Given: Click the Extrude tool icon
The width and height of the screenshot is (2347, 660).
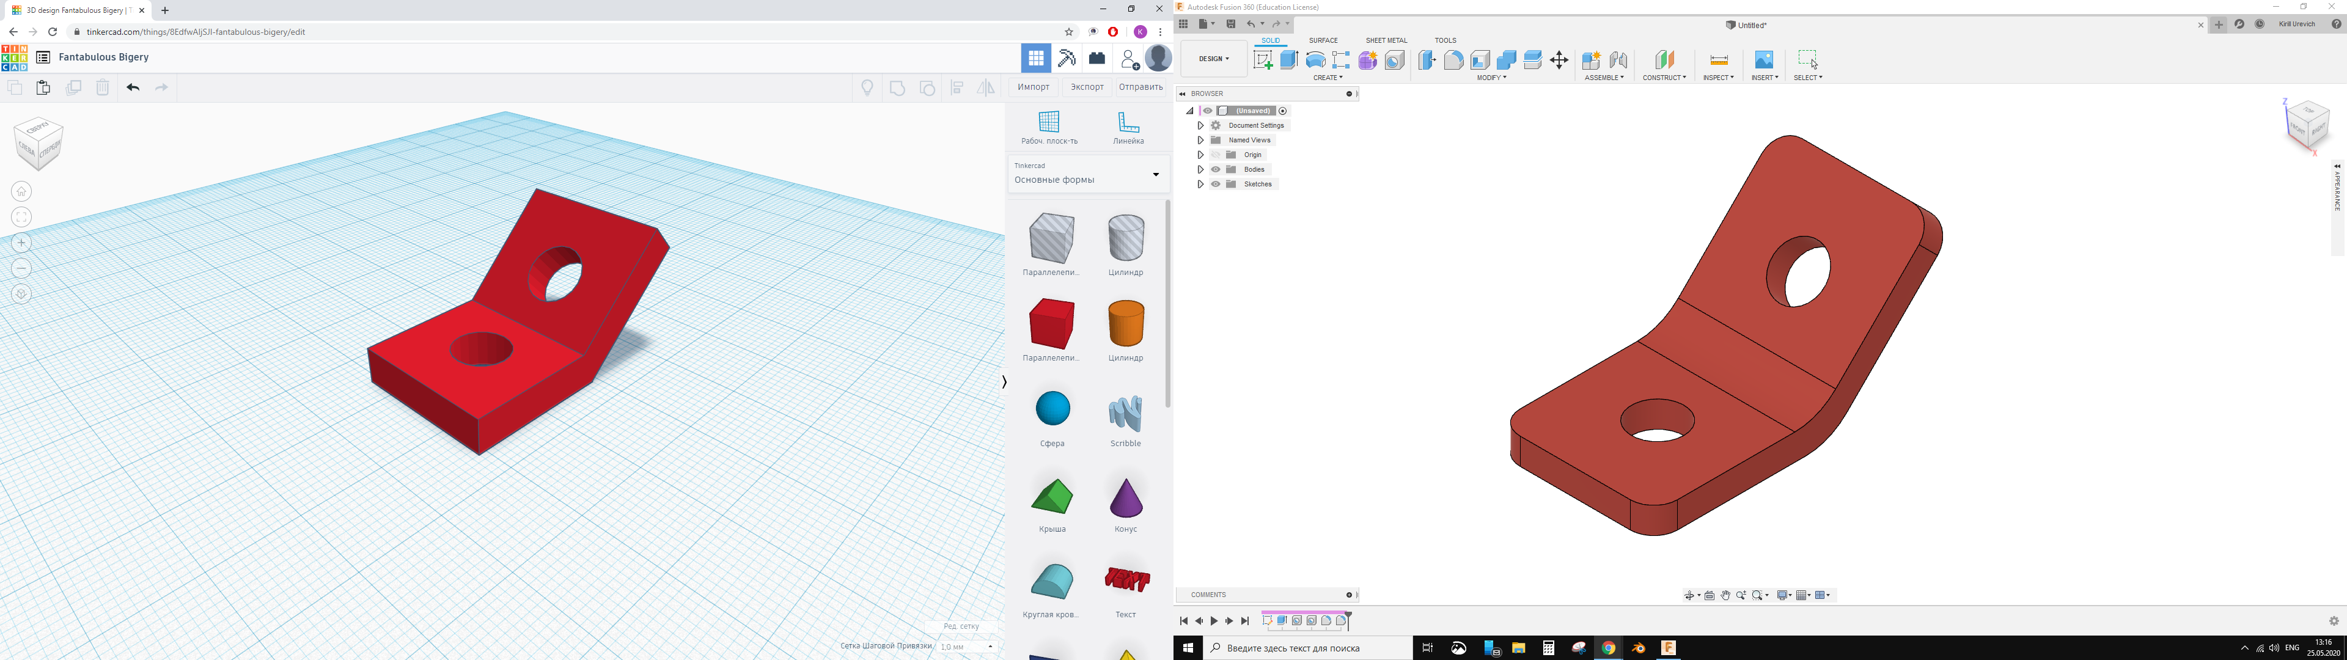Looking at the screenshot, I should coord(1289,60).
